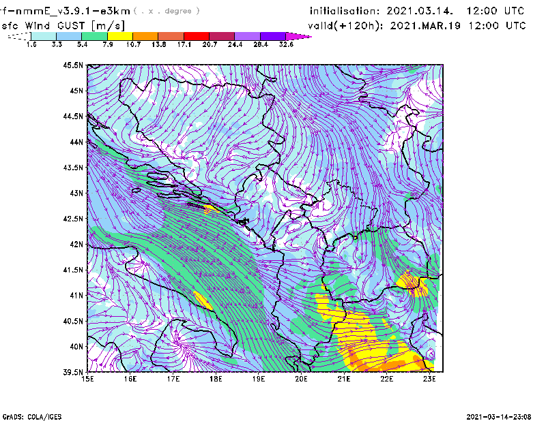Click the 12:00 UTC initialisation time
The image size is (546, 421).
click(x=495, y=11)
